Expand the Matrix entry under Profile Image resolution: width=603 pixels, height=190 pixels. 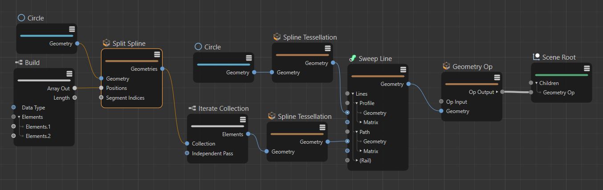click(x=361, y=122)
